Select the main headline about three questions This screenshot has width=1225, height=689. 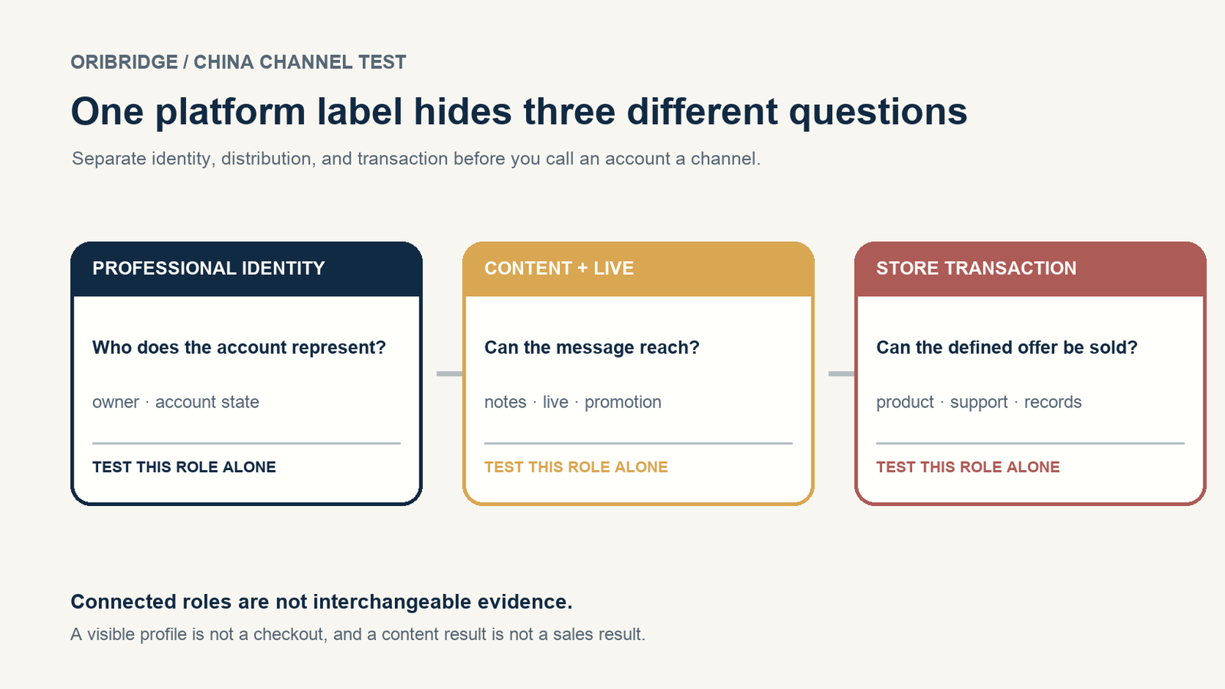(519, 112)
